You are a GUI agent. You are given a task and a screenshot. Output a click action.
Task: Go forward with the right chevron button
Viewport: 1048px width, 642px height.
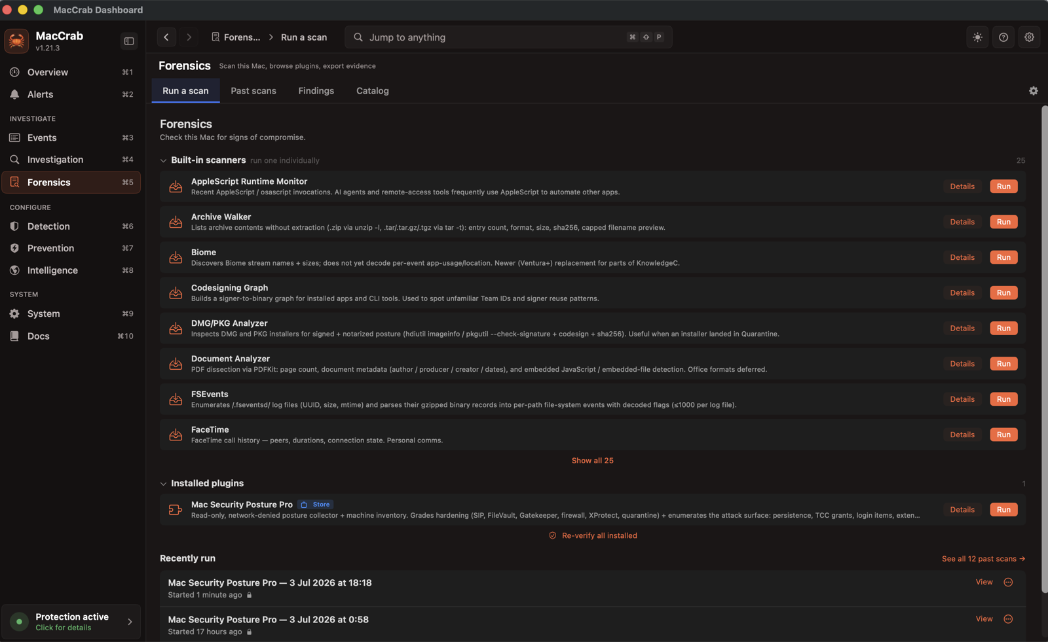(189, 37)
